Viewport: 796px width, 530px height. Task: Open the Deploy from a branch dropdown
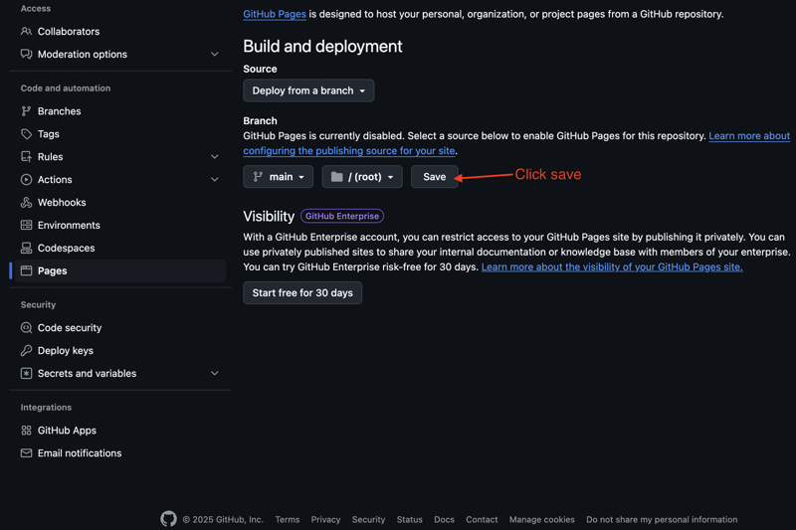pyautogui.click(x=308, y=90)
